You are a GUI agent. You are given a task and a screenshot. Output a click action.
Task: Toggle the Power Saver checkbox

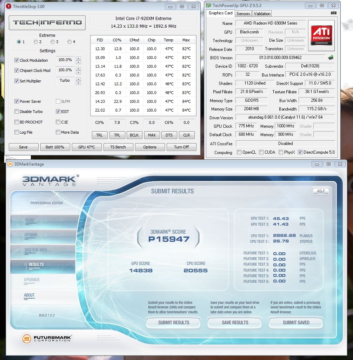(x=16, y=101)
